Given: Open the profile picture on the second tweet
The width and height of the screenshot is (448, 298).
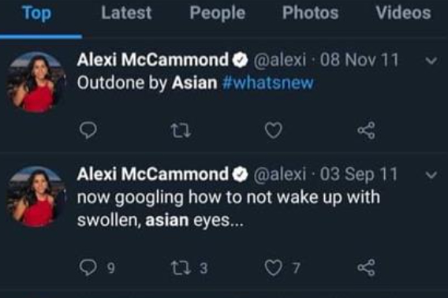Looking at the screenshot, I should (x=36, y=196).
